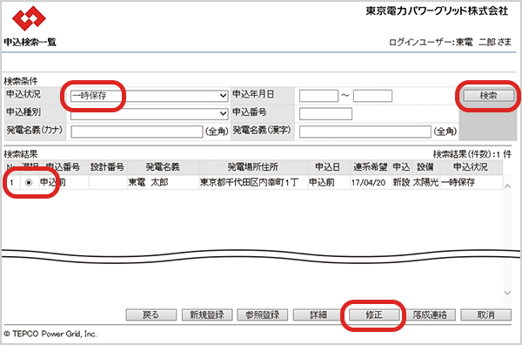The image size is (522, 345).
Task: Click the 発電場所住所 column header
Action: (x=253, y=167)
